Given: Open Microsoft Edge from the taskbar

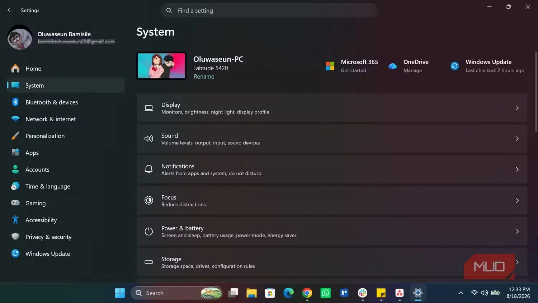Looking at the screenshot, I should point(288,293).
